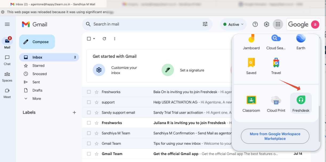Open the Support help icon
This screenshot has width=326, height=162.
[x=255, y=24]
